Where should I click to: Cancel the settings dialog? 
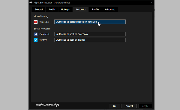[129, 106]
